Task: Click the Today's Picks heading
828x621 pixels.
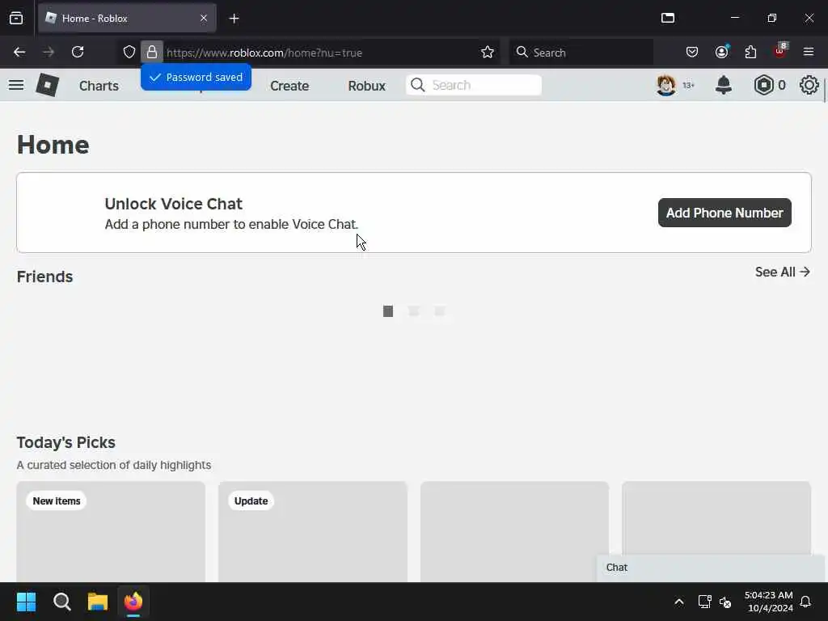Action: 65,442
